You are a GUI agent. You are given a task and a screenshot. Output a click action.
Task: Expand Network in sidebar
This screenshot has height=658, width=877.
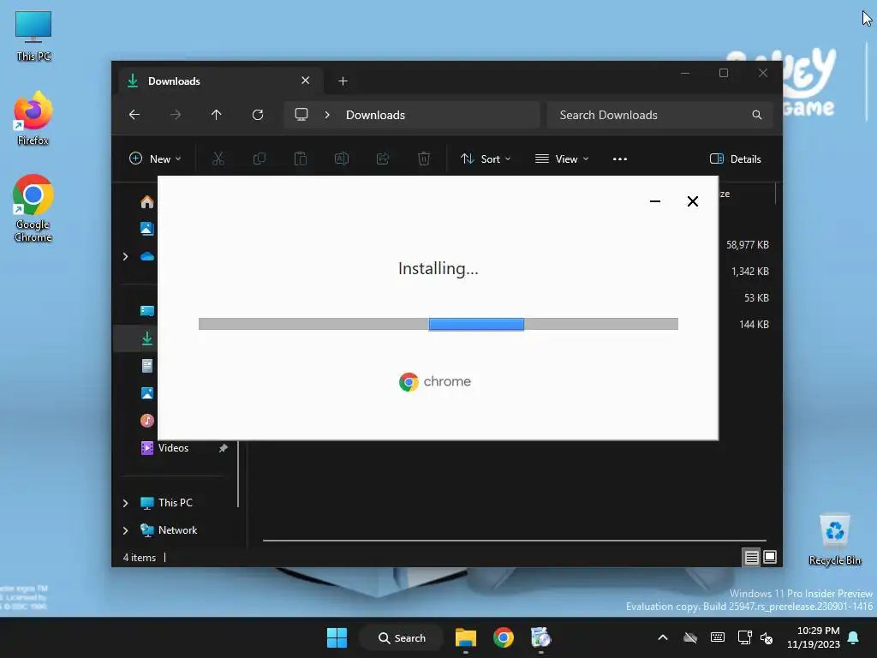coord(125,529)
